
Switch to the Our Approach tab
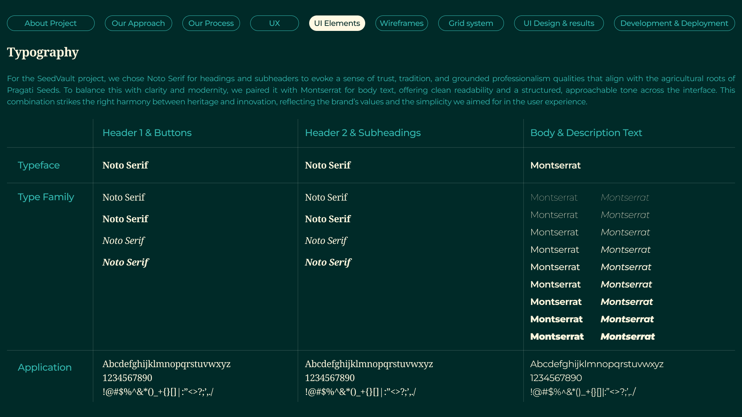tap(138, 23)
